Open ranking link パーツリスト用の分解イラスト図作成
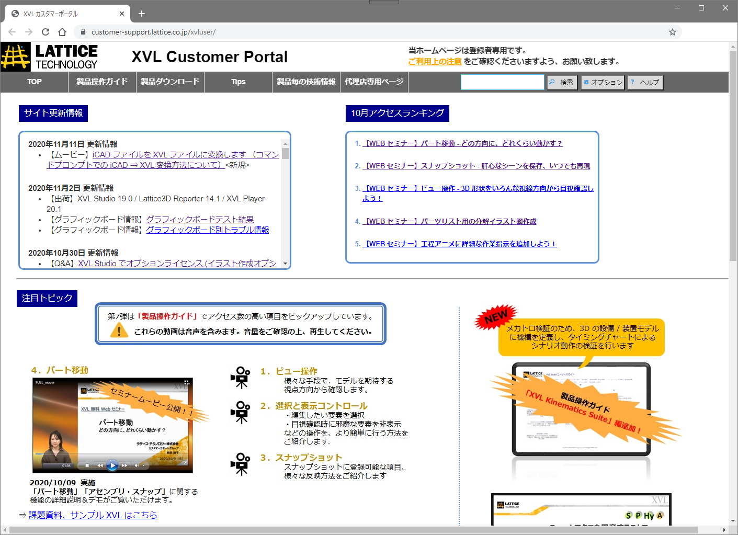This screenshot has width=738, height=535. click(449, 221)
